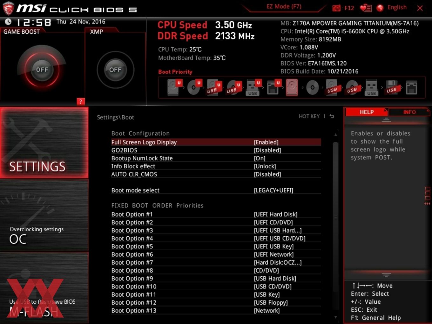Image resolution: width=432 pixels, height=324 pixels.
Task: Select the Boot Option #10 row label
Action: [134, 287]
